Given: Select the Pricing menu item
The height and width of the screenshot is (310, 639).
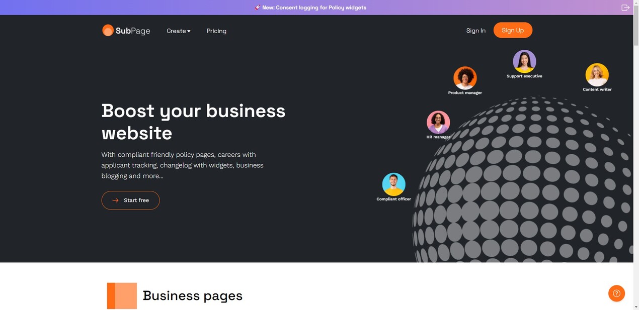Looking at the screenshot, I should tap(216, 31).
